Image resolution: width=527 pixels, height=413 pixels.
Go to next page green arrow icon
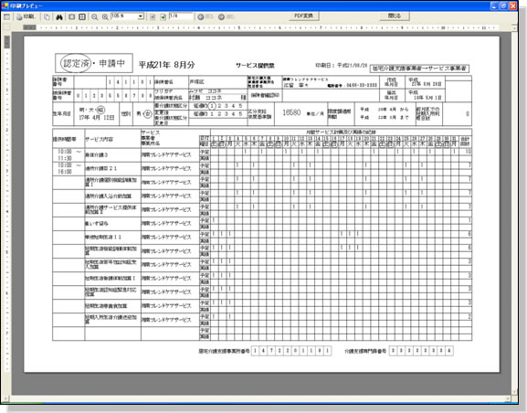tap(163, 16)
